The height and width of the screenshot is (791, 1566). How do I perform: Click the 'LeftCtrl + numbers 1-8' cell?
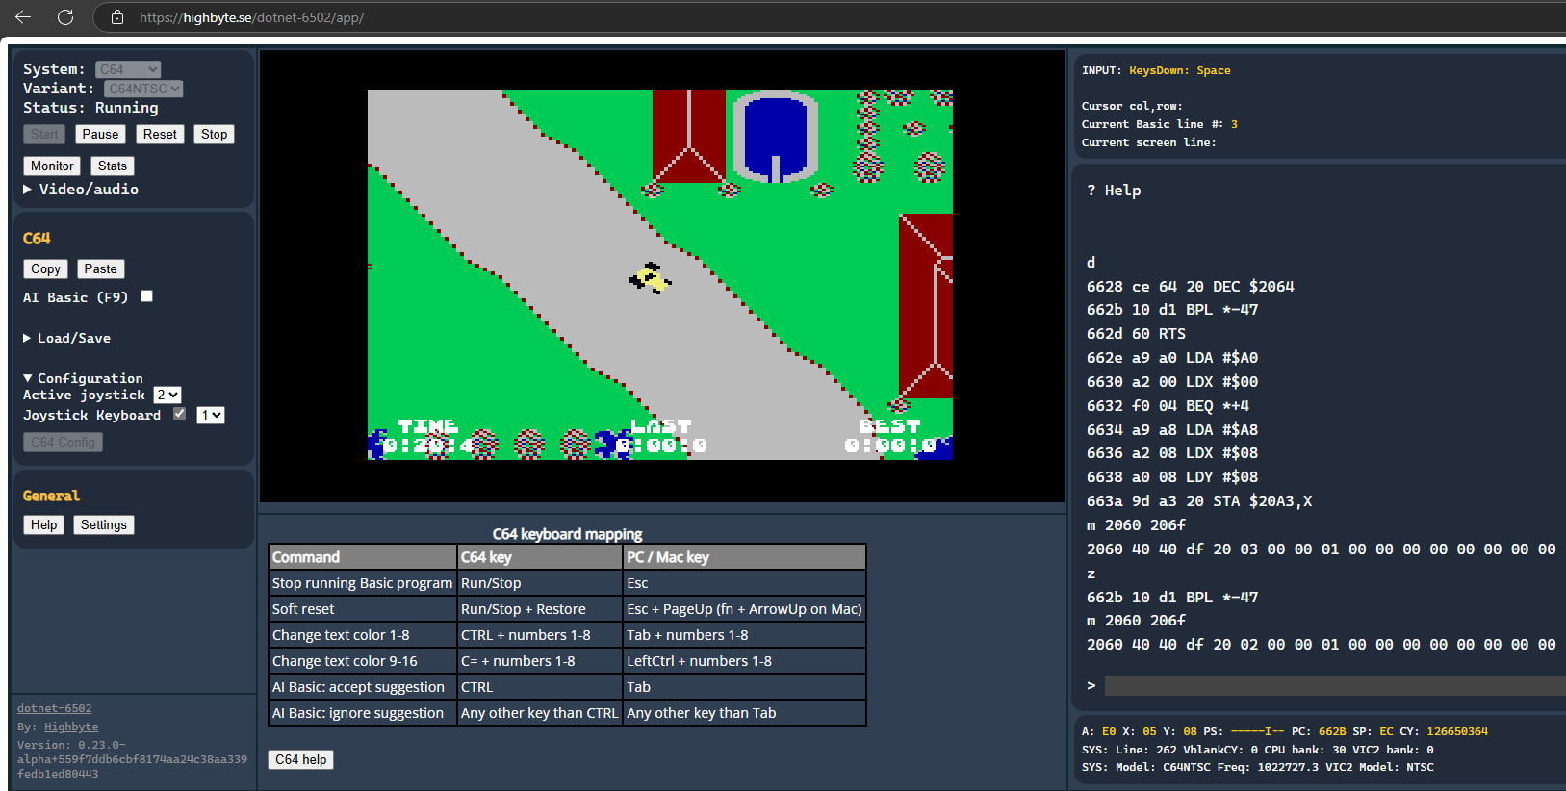pos(745,661)
